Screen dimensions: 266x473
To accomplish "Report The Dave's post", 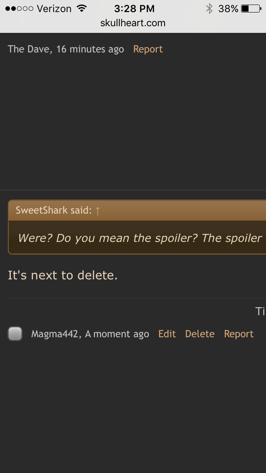I will point(148,49).
